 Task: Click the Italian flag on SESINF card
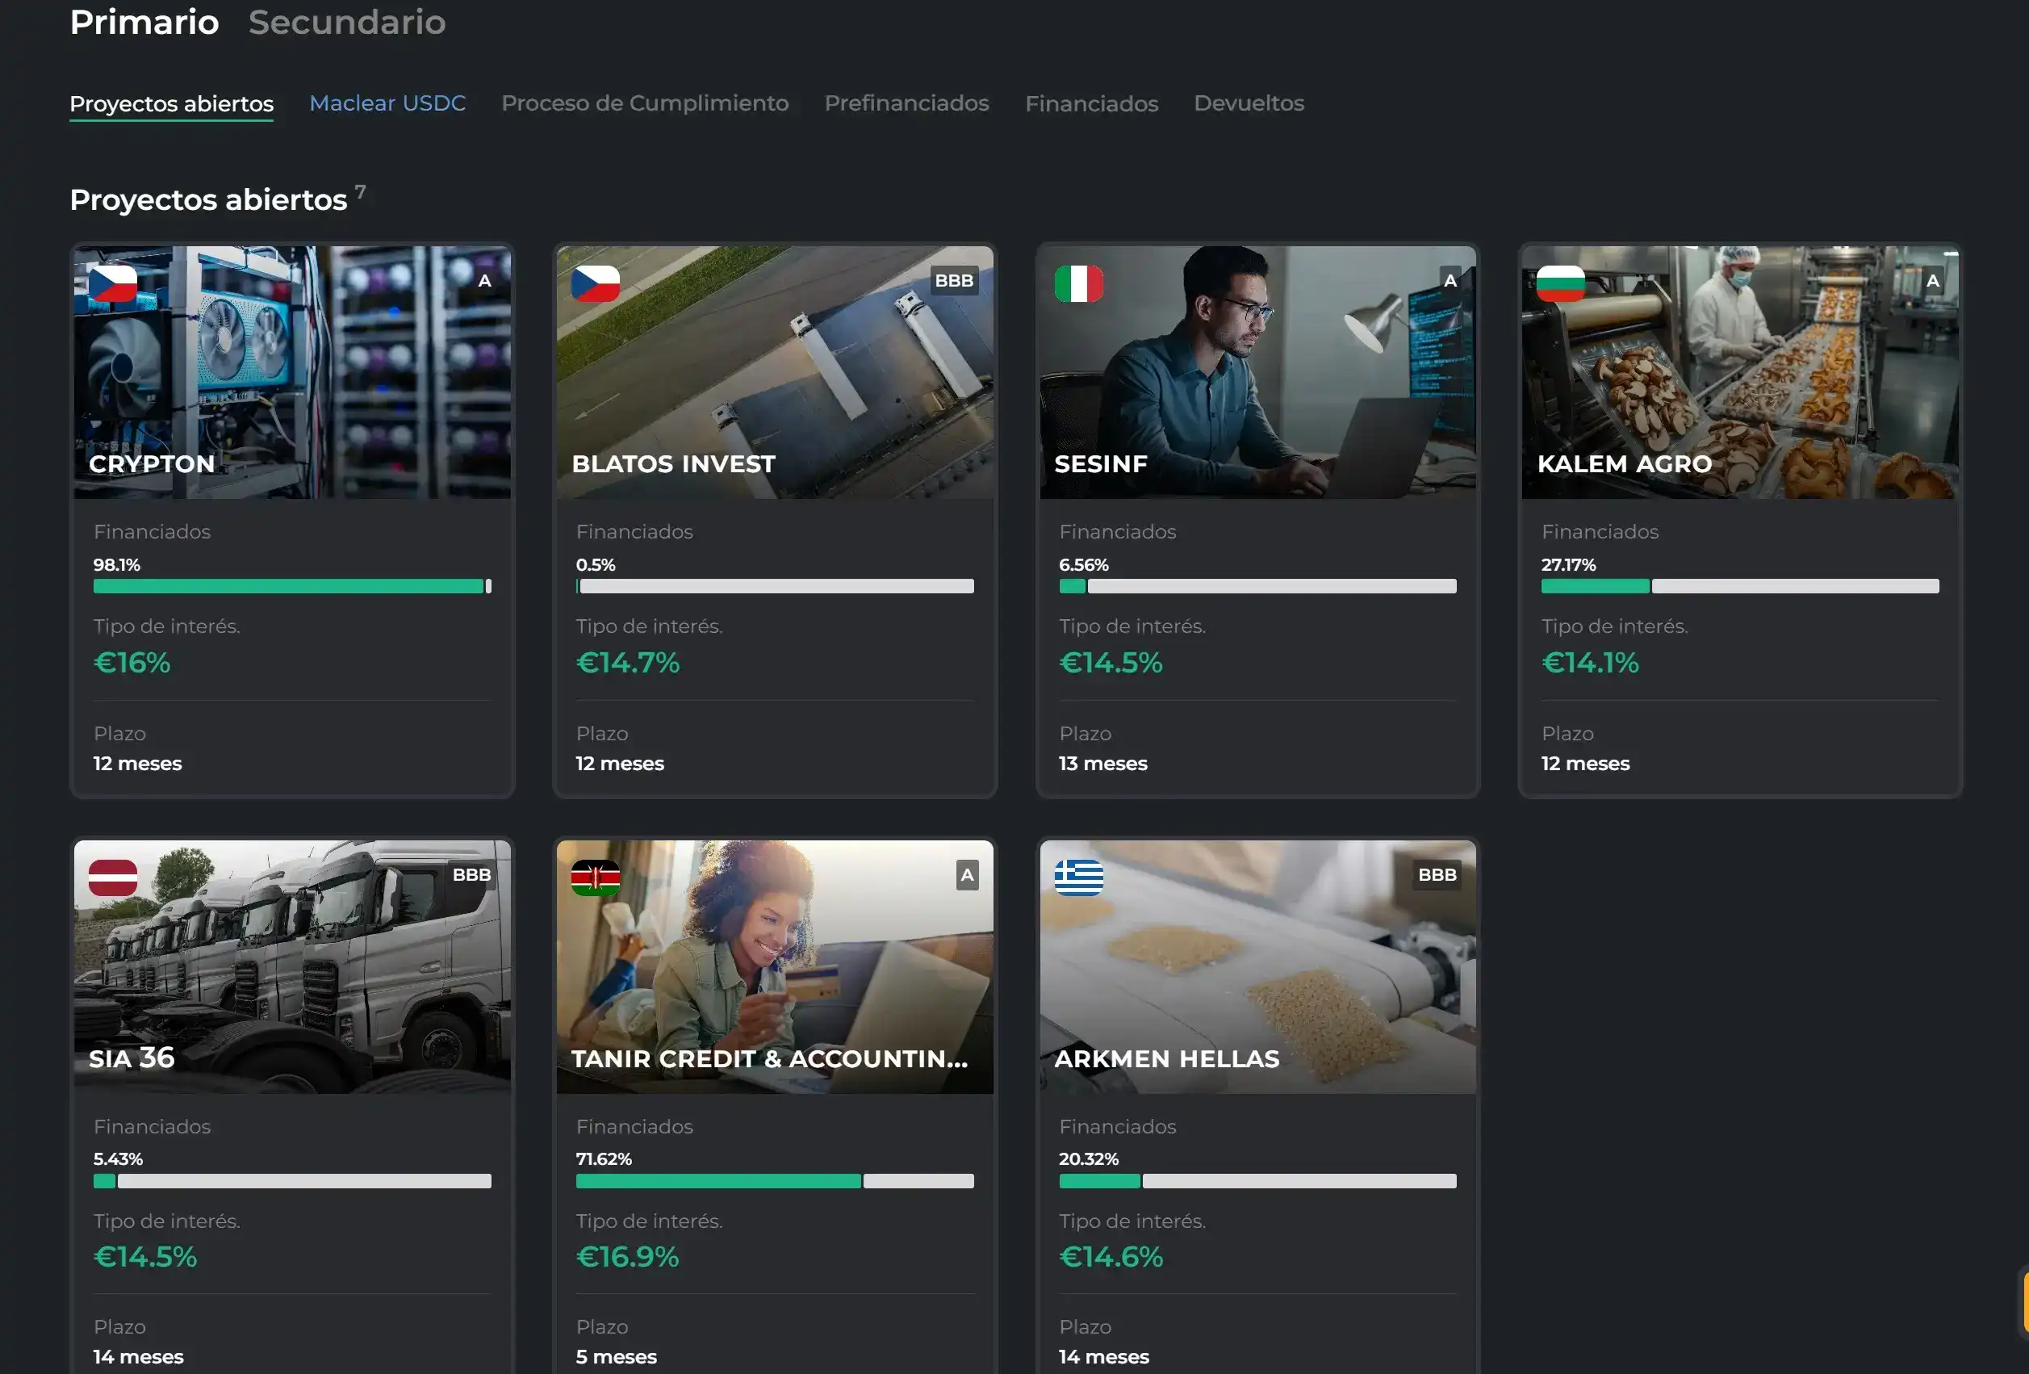click(x=1078, y=284)
